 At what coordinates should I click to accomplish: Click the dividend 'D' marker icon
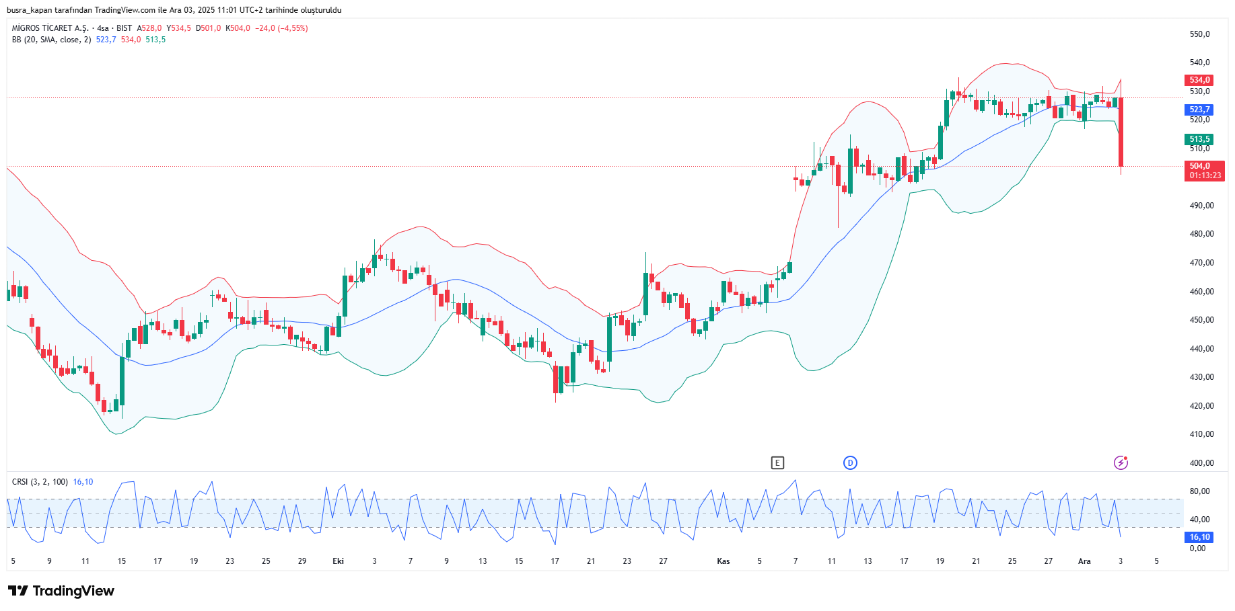(850, 462)
